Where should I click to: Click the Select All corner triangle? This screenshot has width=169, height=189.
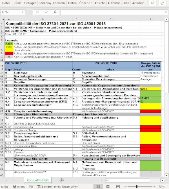coord(2,19)
